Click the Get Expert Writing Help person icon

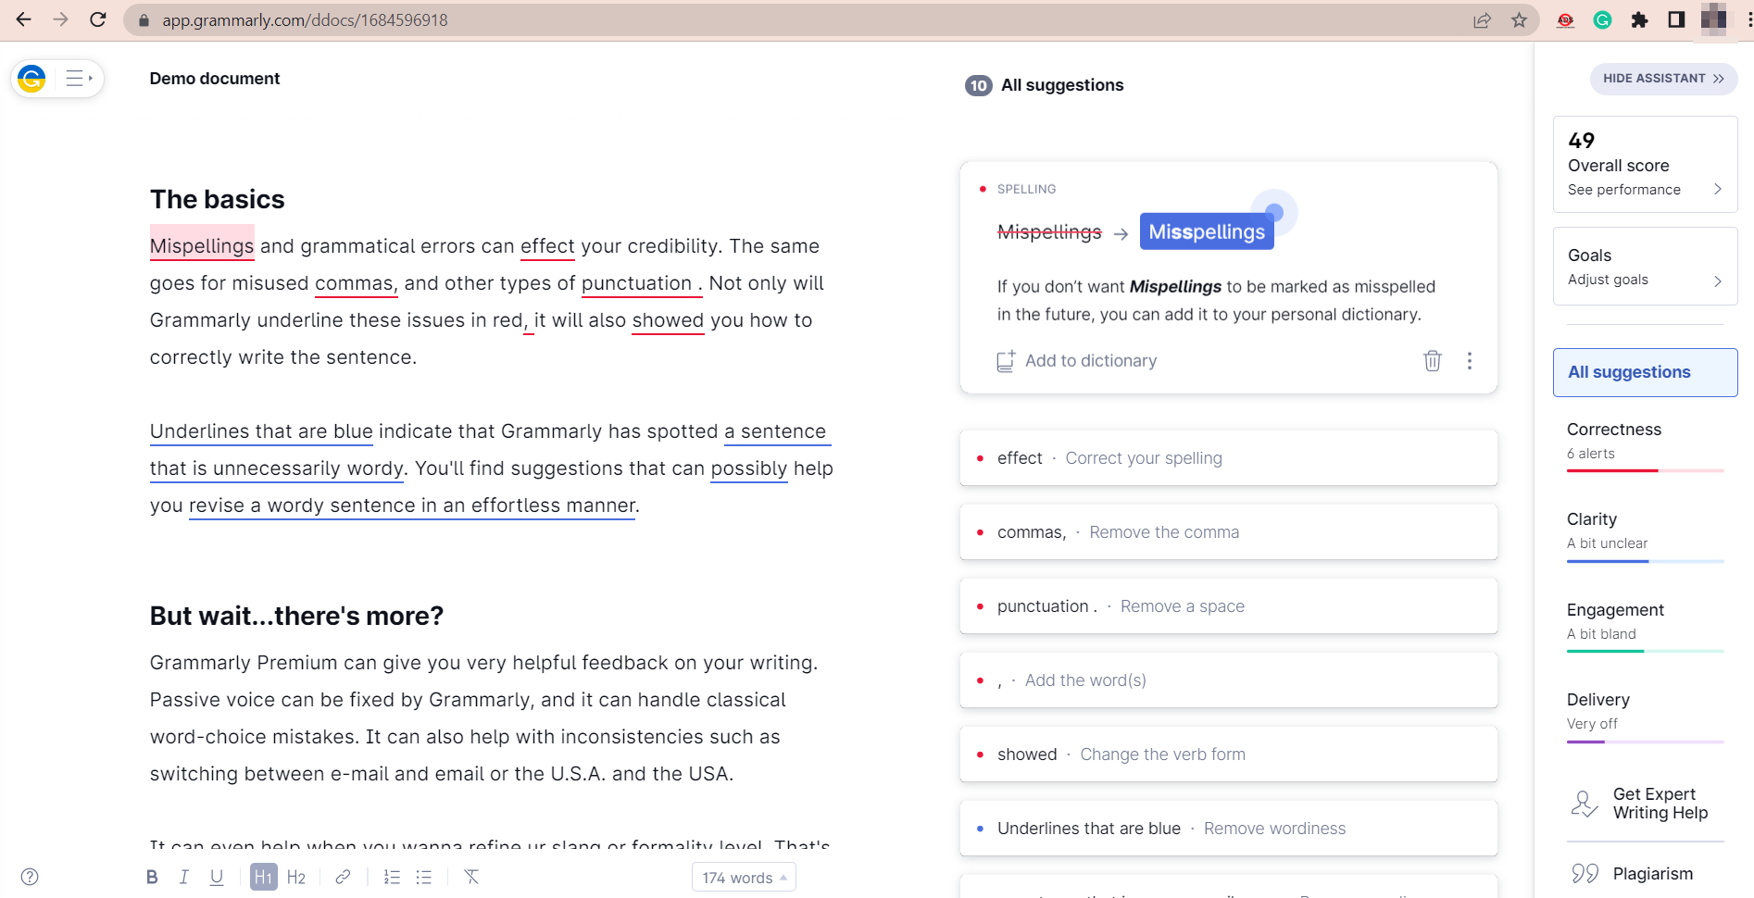[1584, 804]
